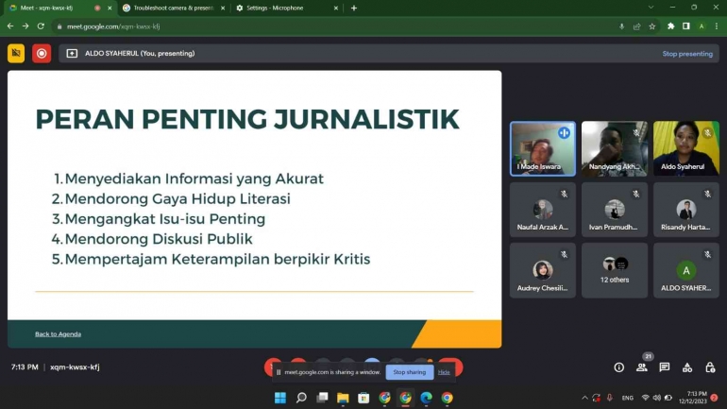
Task: Select Risandy Harta... participant tile
Action: (x=686, y=210)
